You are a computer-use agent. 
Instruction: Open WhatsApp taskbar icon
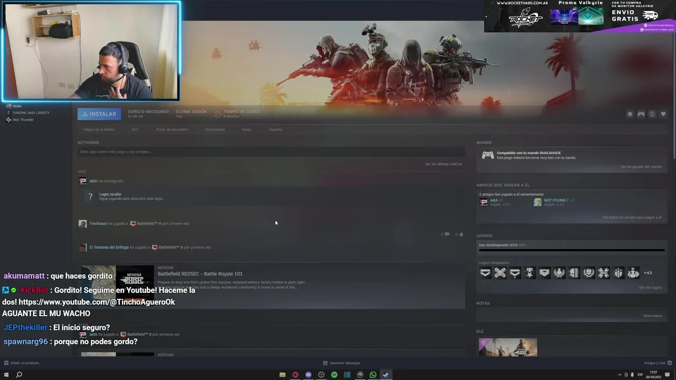tap(373, 375)
